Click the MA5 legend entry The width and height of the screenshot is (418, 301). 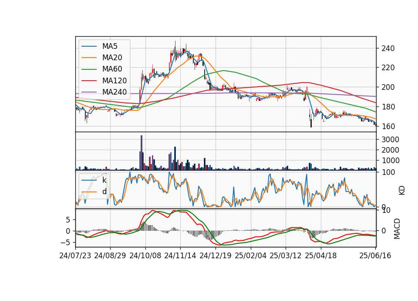(x=99, y=46)
